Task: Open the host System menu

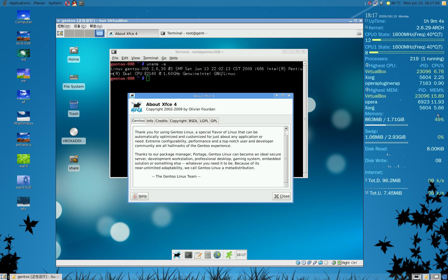Action: click(55, 3)
